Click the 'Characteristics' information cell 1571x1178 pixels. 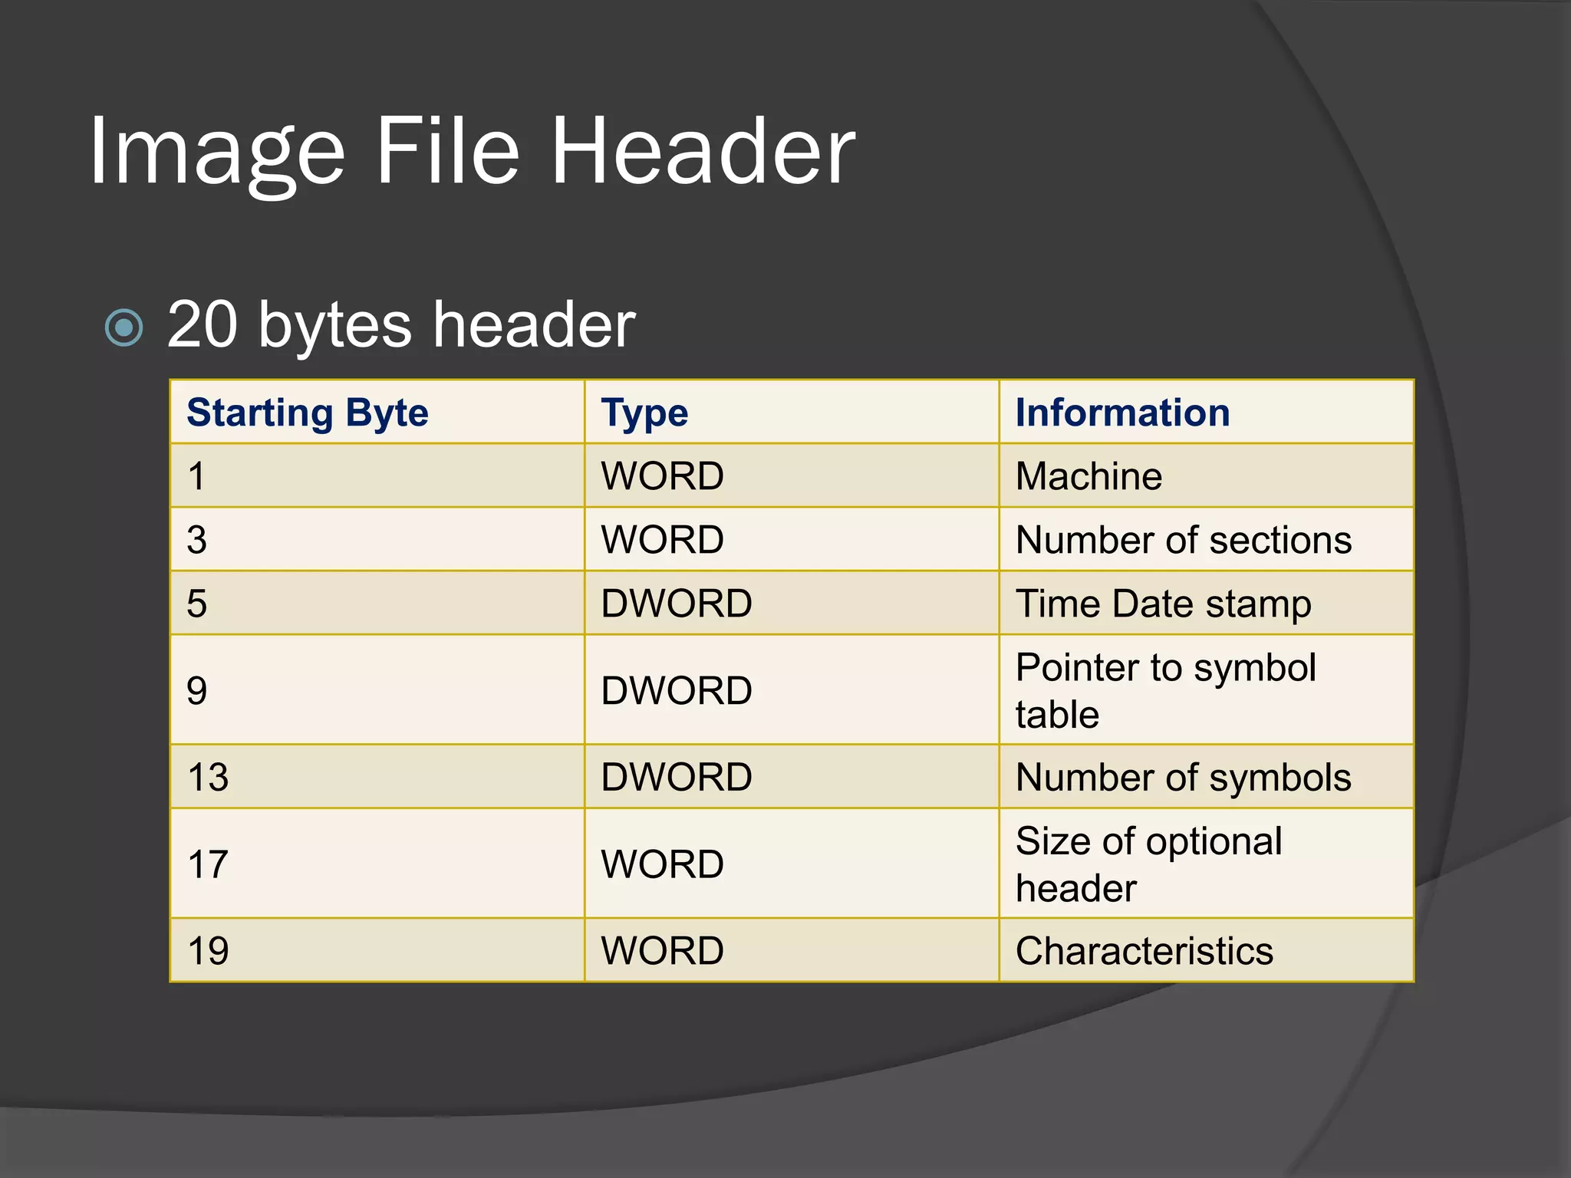click(x=1207, y=949)
